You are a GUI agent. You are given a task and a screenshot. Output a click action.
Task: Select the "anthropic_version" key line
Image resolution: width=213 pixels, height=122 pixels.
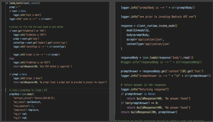pyautogui.click(x=34, y=98)
